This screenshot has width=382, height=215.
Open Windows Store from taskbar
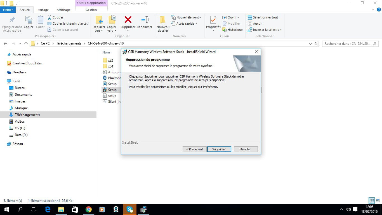click(75, 209)
